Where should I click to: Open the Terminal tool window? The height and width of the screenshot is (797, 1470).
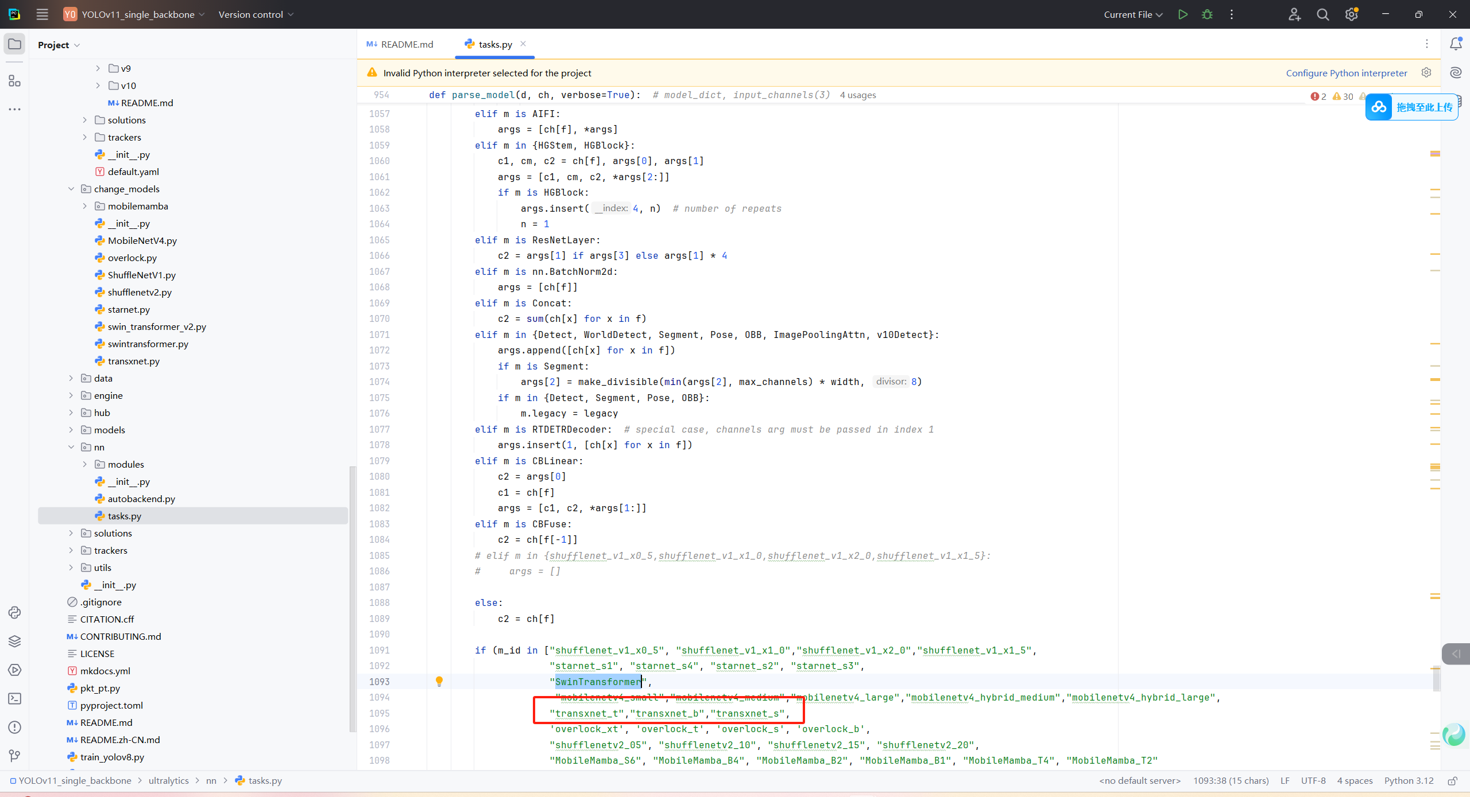(x=14, y=698)
